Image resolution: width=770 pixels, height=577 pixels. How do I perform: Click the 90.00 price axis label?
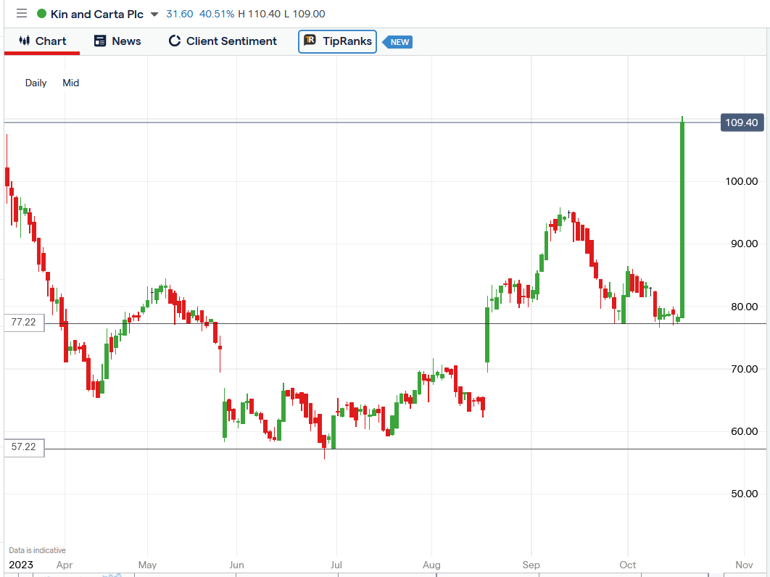(745, 244)
